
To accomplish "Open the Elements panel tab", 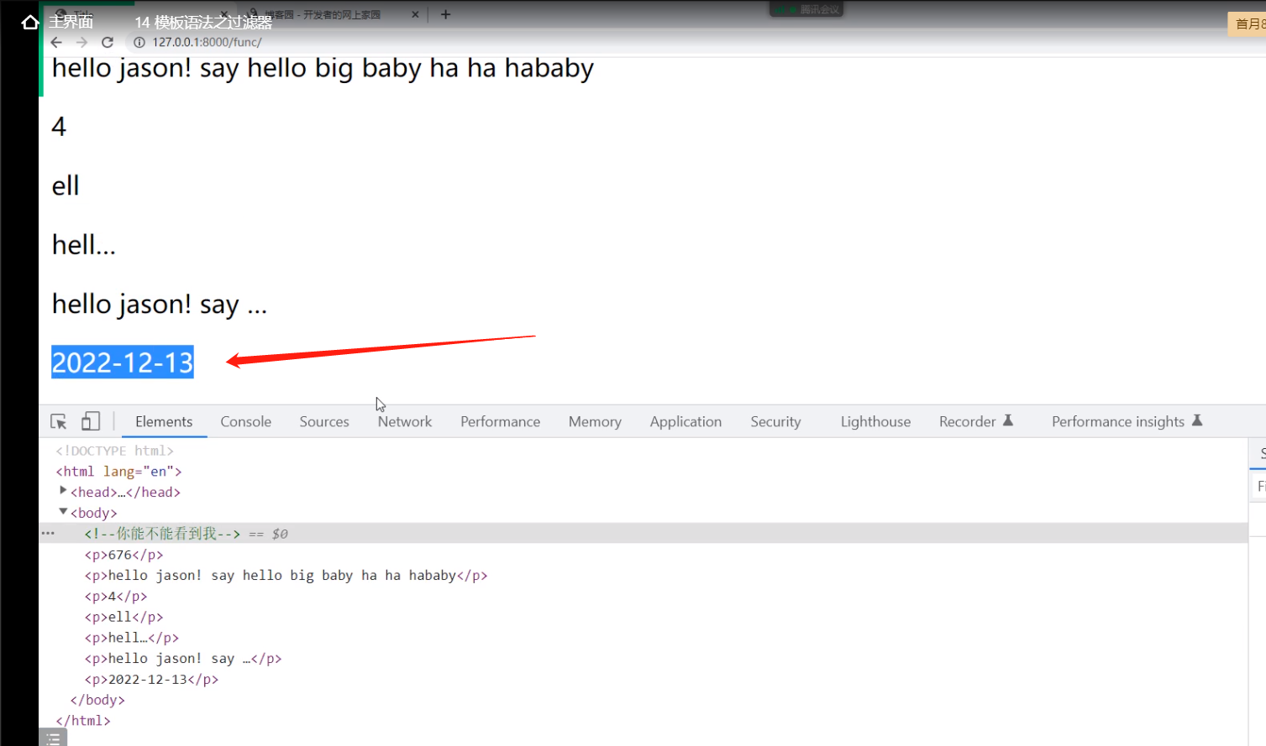I will click(x=164, y=421).
